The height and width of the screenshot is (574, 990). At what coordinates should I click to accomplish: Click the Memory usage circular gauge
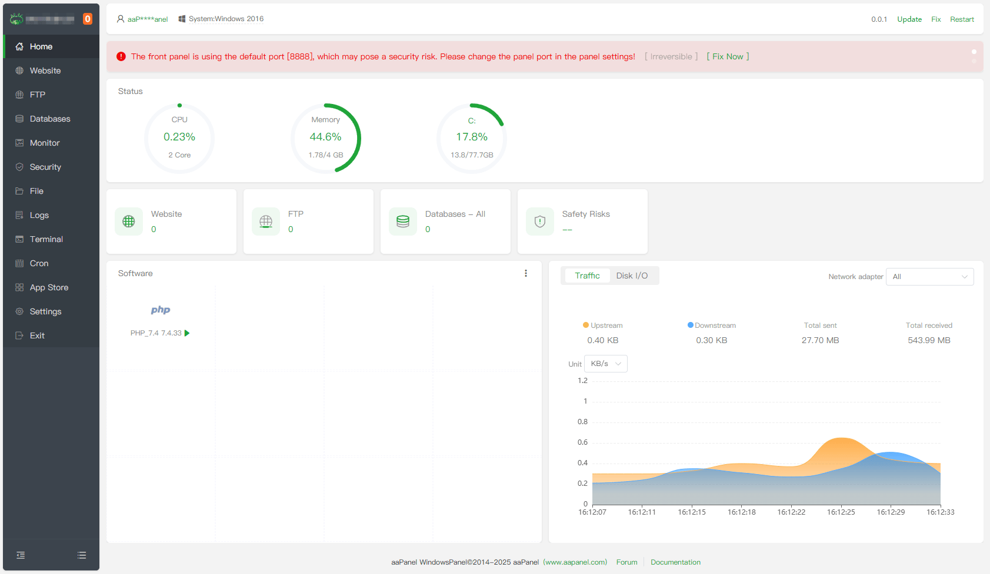326,138
